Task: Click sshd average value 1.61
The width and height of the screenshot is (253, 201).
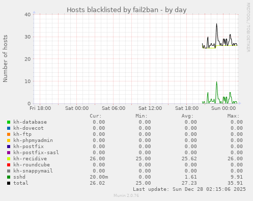Action: click(x=191, y=177)
